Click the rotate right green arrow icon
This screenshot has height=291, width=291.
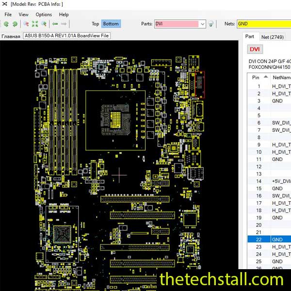(x=15, y=24)
